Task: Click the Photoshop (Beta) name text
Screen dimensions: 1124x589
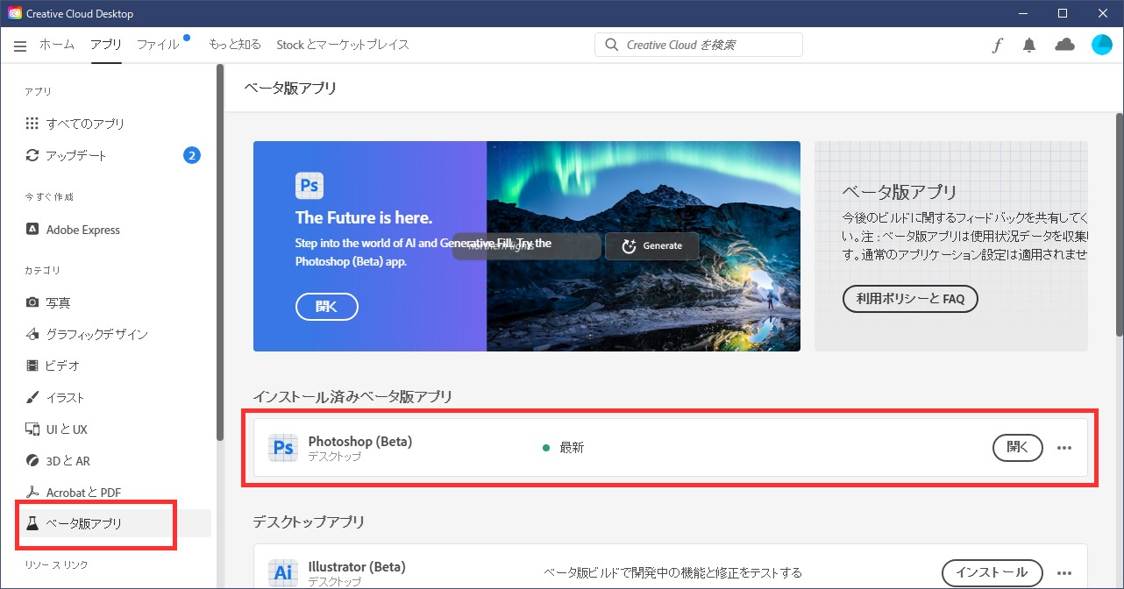Action: point(360,441)
